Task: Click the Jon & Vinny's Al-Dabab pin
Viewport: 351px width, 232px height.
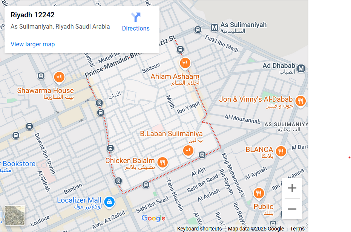Action: pos(300,101)
